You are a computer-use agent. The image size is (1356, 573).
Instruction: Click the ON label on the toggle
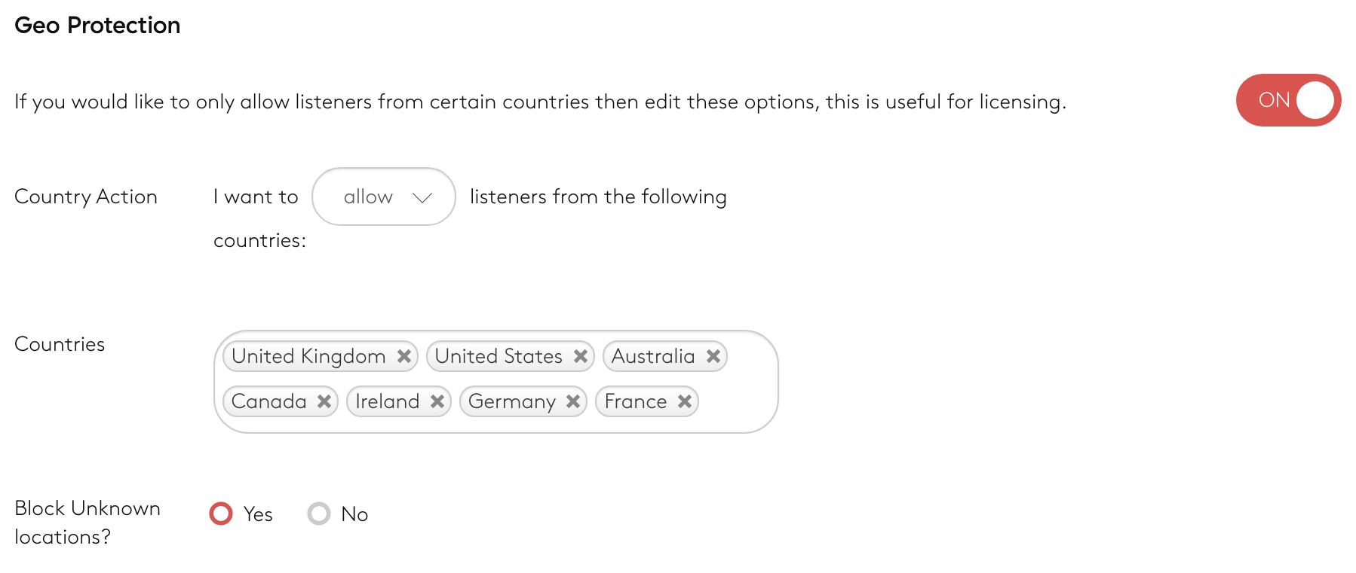1274,100
